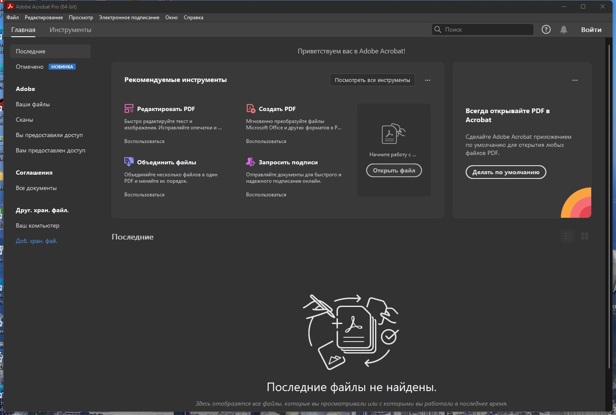Click the Create PDF tool icon

coord(251,108)
